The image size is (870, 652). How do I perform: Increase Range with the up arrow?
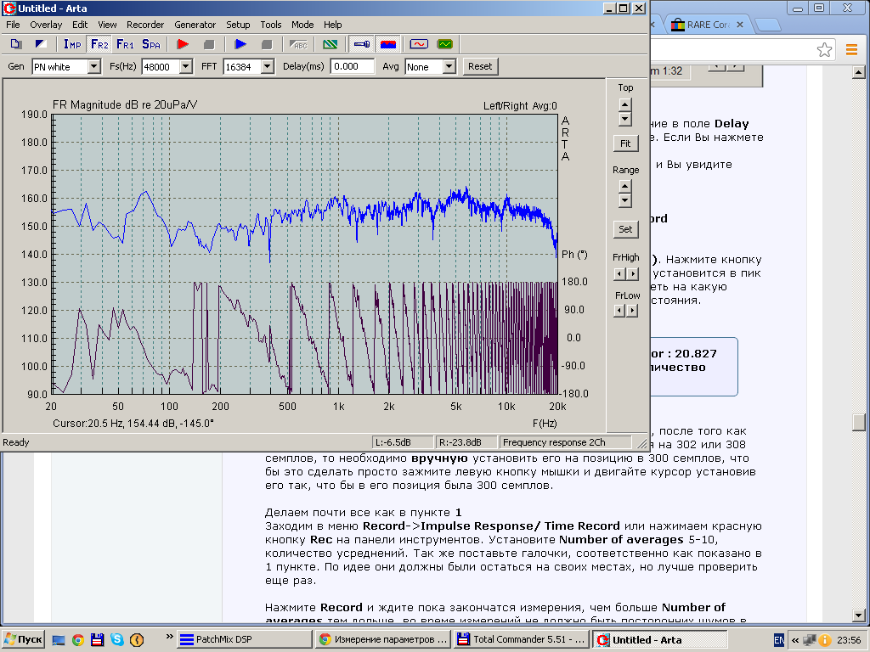point(625,186)
